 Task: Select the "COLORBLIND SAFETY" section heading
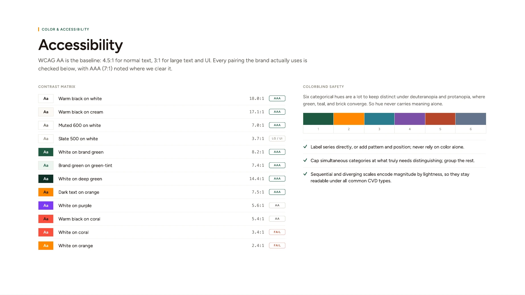[x=323, y=87]
